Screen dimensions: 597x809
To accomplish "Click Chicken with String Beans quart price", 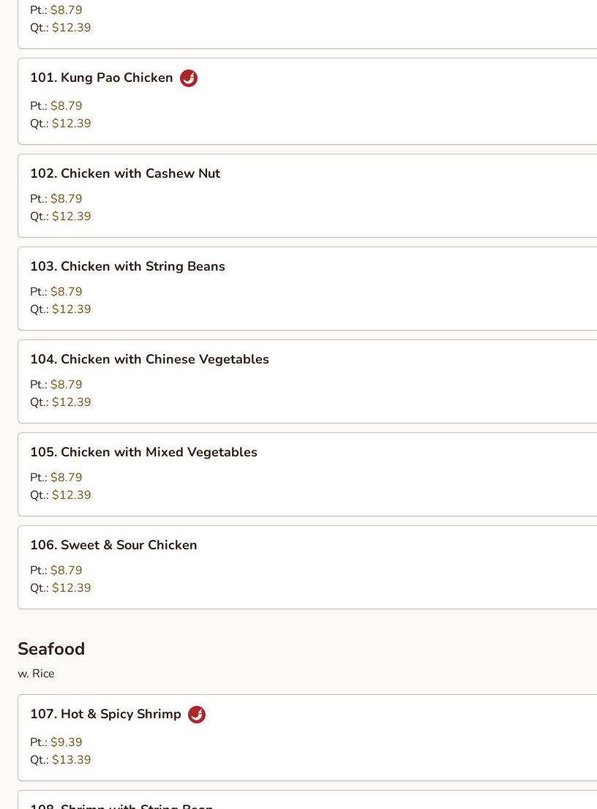I will 71,309.
